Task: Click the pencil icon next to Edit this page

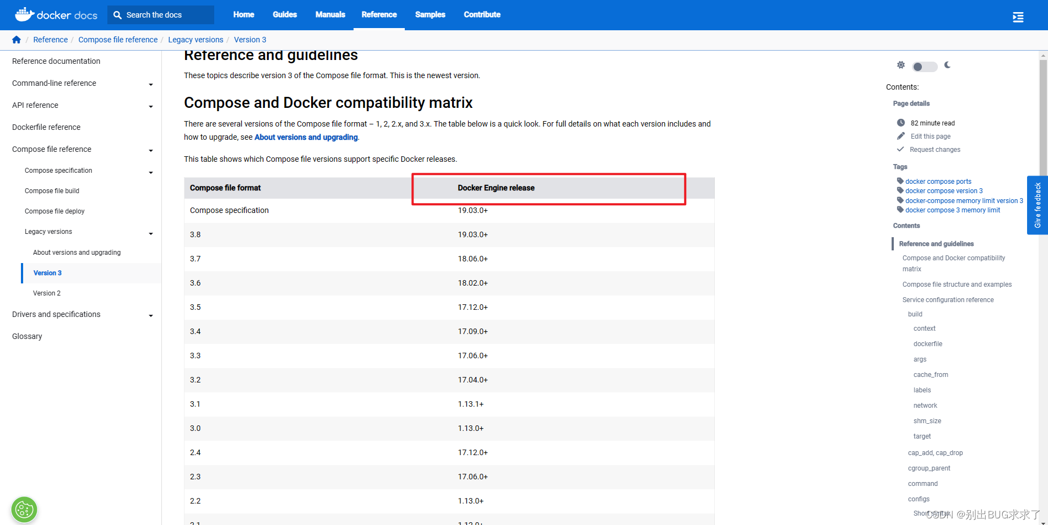Action: [901, 136]
